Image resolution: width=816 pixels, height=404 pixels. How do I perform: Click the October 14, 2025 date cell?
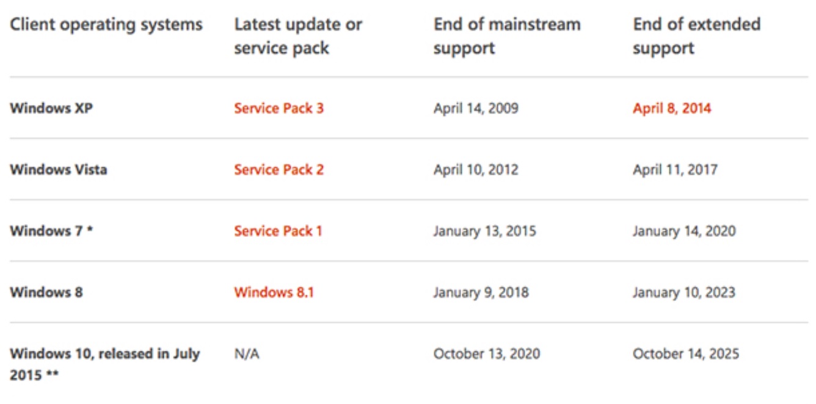(686, 354)
